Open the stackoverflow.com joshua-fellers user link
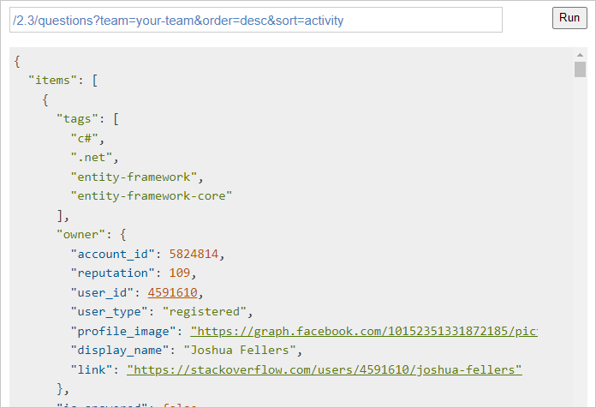Screen dimensions: 596x408 [325, 369]
